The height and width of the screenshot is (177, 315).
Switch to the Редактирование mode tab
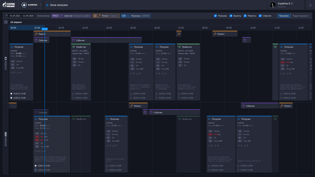click(300, 16)
